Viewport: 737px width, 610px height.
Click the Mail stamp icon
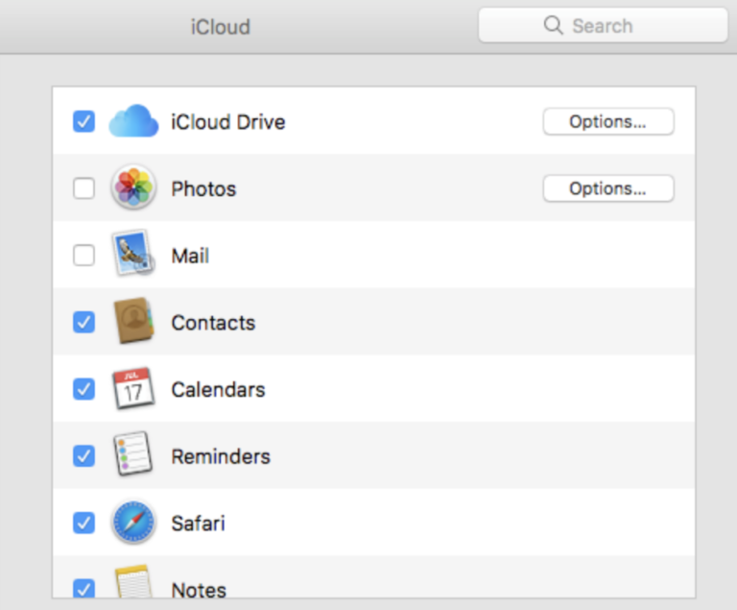pos(133,253)
